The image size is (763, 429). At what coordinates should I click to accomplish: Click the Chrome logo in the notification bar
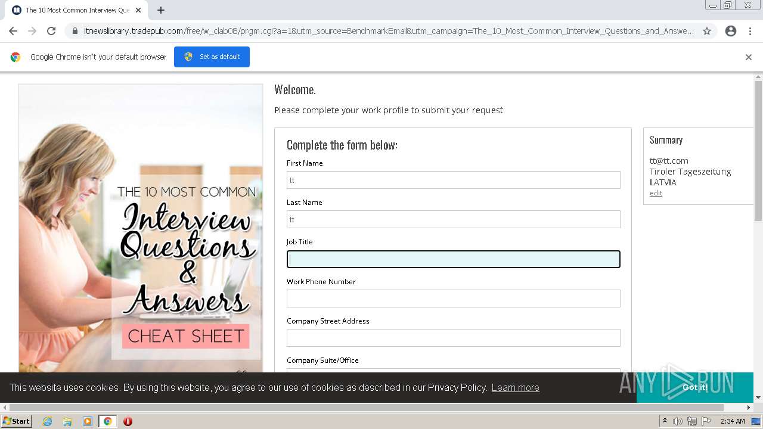point(15,57)
